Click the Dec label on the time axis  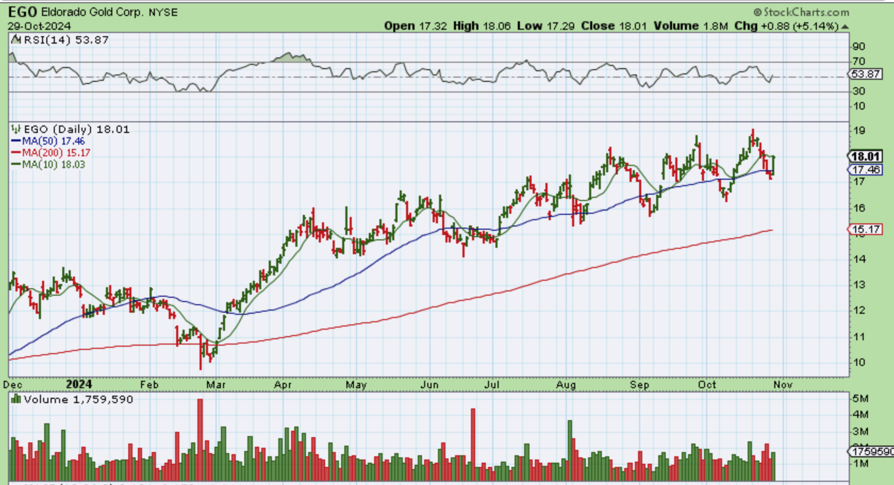(x=13, y=384)
